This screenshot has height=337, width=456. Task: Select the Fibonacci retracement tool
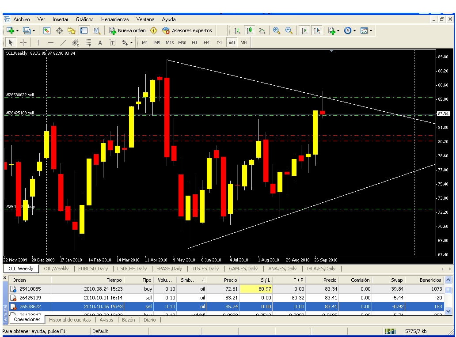[87, 42]
